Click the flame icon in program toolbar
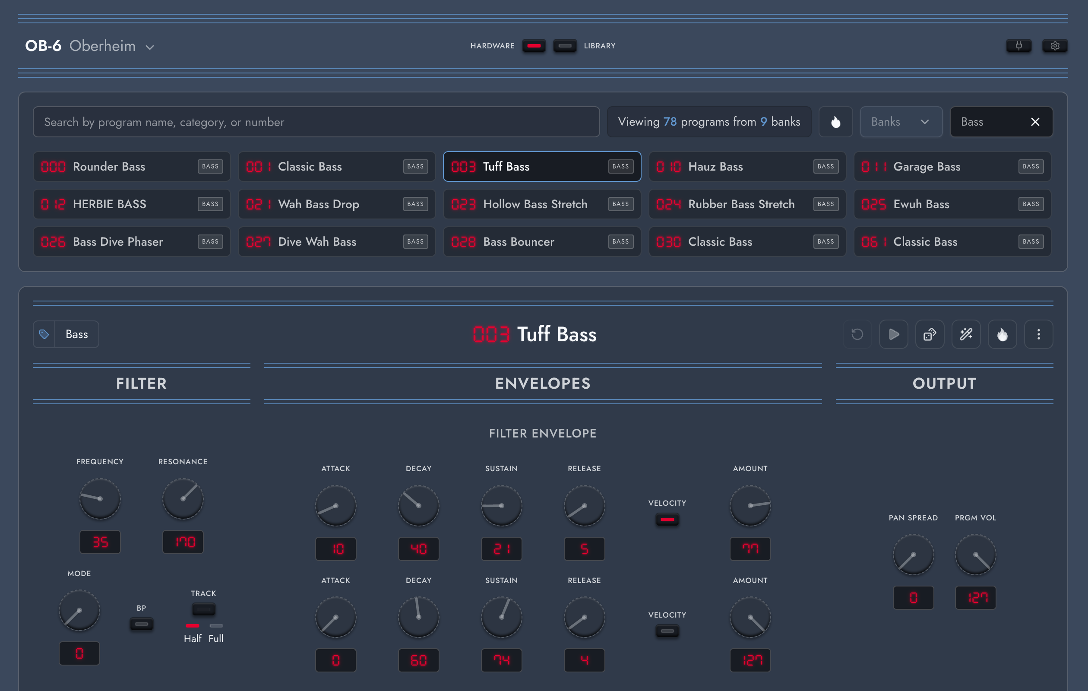The image size is (1088, 691). [x=1002, y=334]
